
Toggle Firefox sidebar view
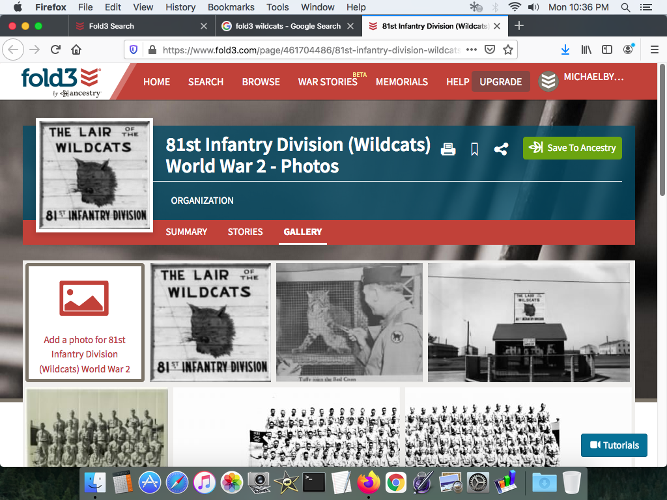tap(607, 49)
